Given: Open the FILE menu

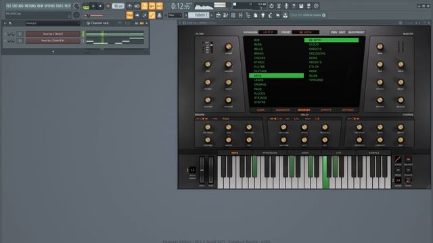Looking at the screenshot, I should (8, 6).
